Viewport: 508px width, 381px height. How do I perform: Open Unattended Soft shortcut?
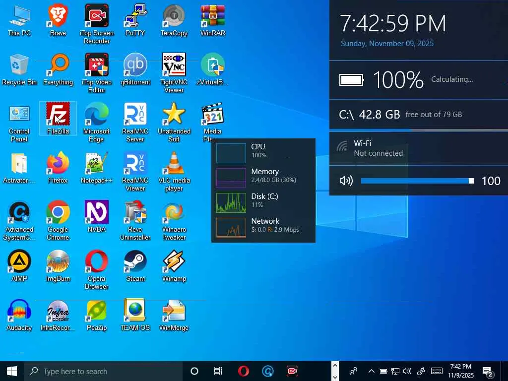click(x=174, y=123)
